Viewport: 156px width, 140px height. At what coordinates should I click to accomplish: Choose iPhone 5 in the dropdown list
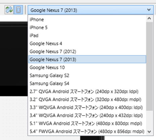click(x=87, y=28)
